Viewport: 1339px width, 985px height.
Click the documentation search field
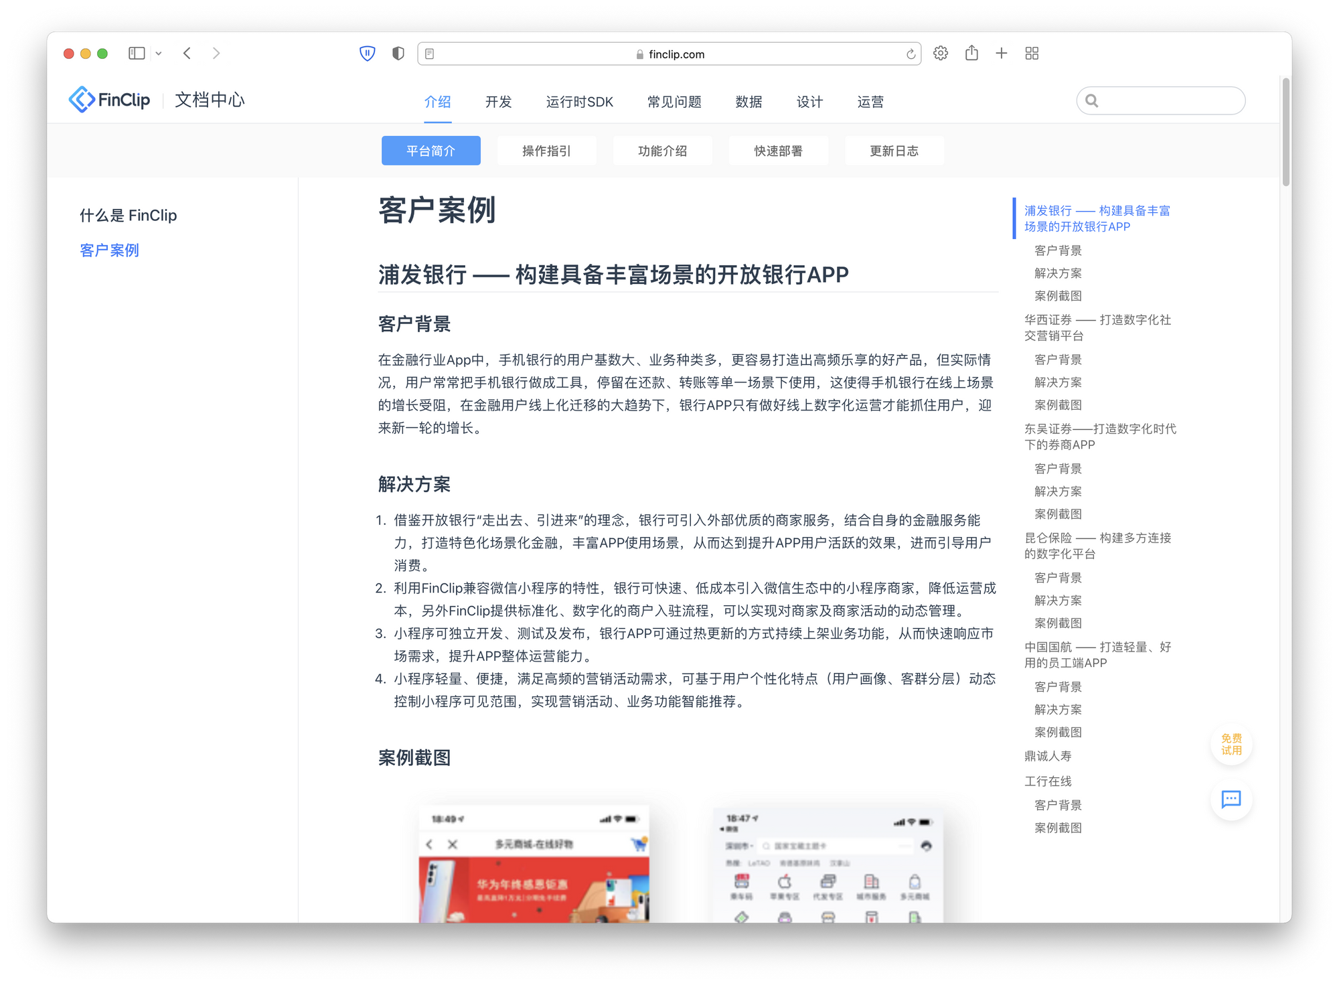[1161, 100]
